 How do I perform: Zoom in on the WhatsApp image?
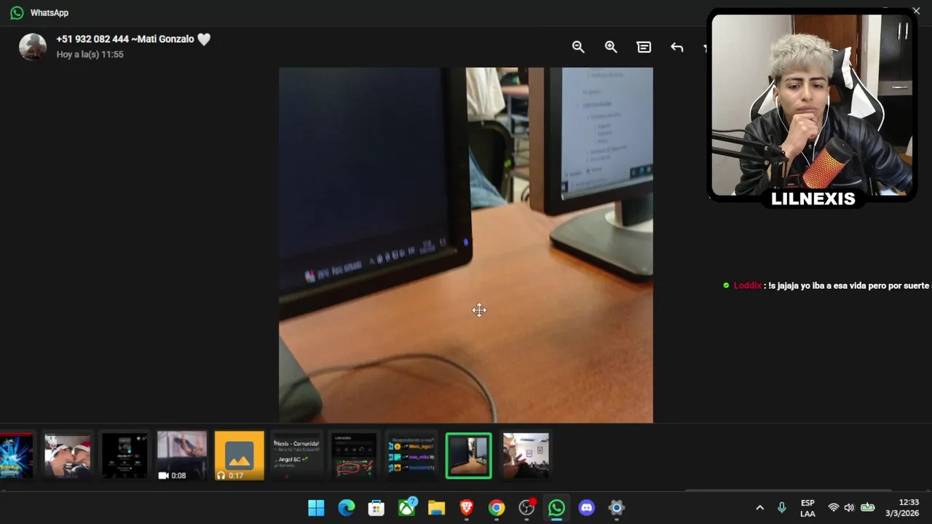click(x=611, y=47)
